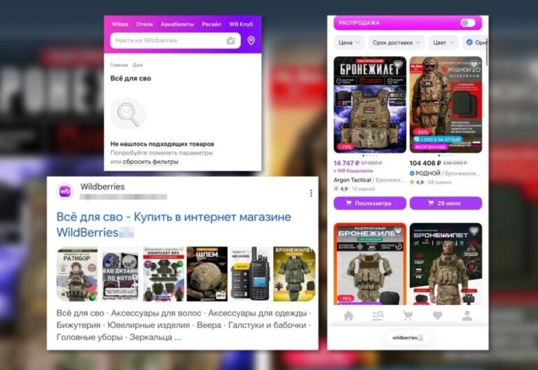Open the Авиабилеты tab
Screen dimensions: 538x370
177,24
